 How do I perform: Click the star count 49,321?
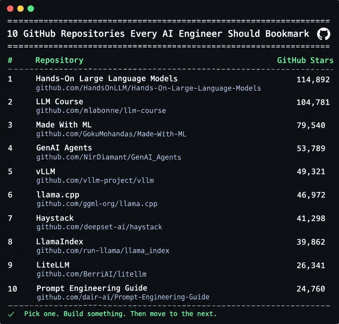click(x=311, y=172)
